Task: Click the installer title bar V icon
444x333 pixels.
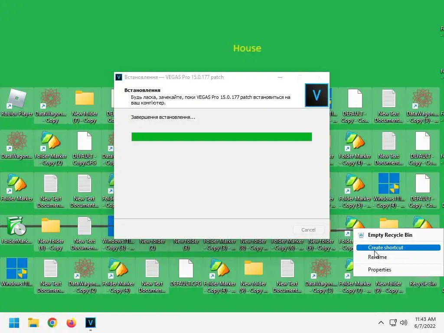Action: 119,77
